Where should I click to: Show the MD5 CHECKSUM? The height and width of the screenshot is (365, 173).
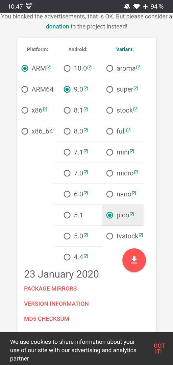point(47,319)
